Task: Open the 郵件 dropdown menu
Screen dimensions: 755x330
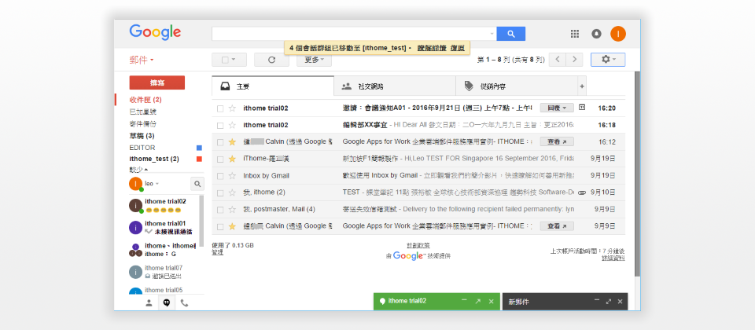Action: pyautogui.click(x=142, y=60)
